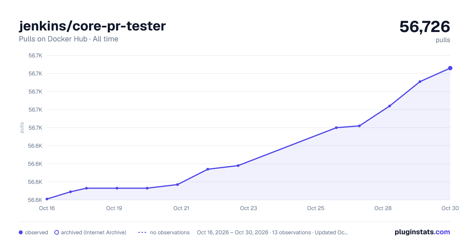Select the large final data point at Oct 30
The height and width of the screenshot is (246, 469).
(450, 68)
